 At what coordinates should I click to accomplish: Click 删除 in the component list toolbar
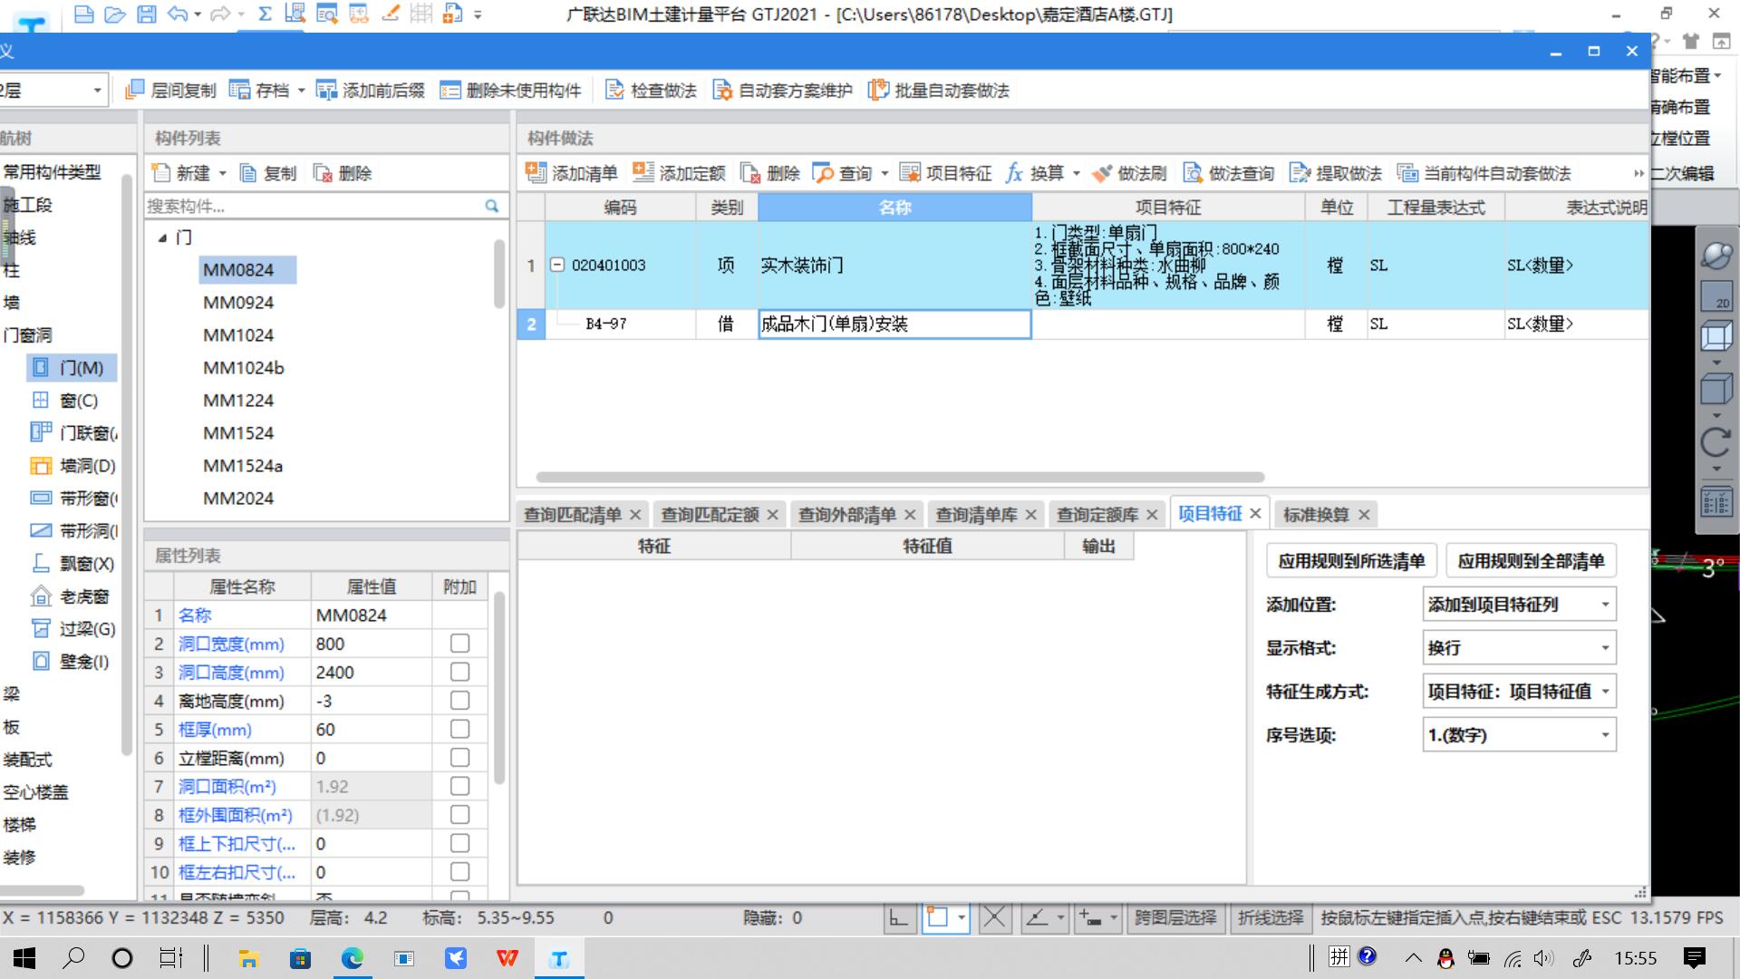point(343,173)
